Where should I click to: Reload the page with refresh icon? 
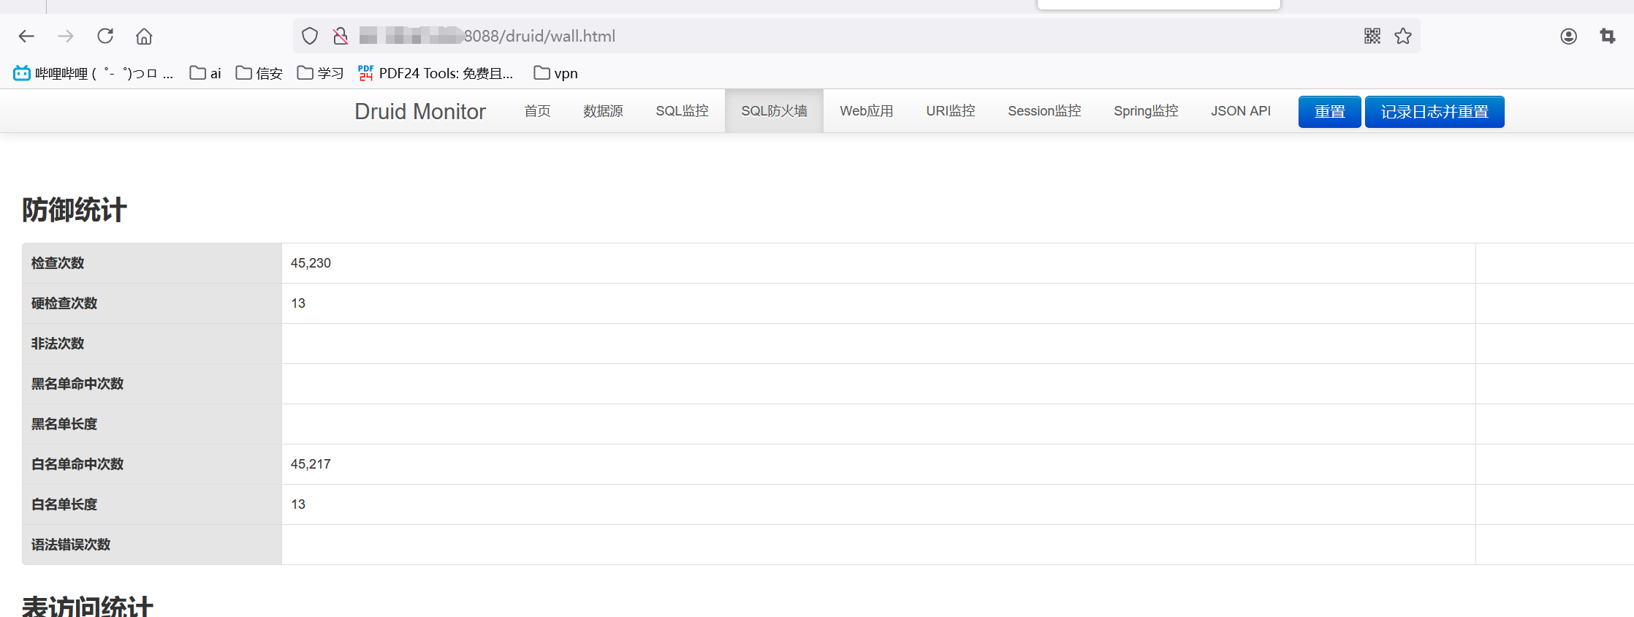pos(105,36)
